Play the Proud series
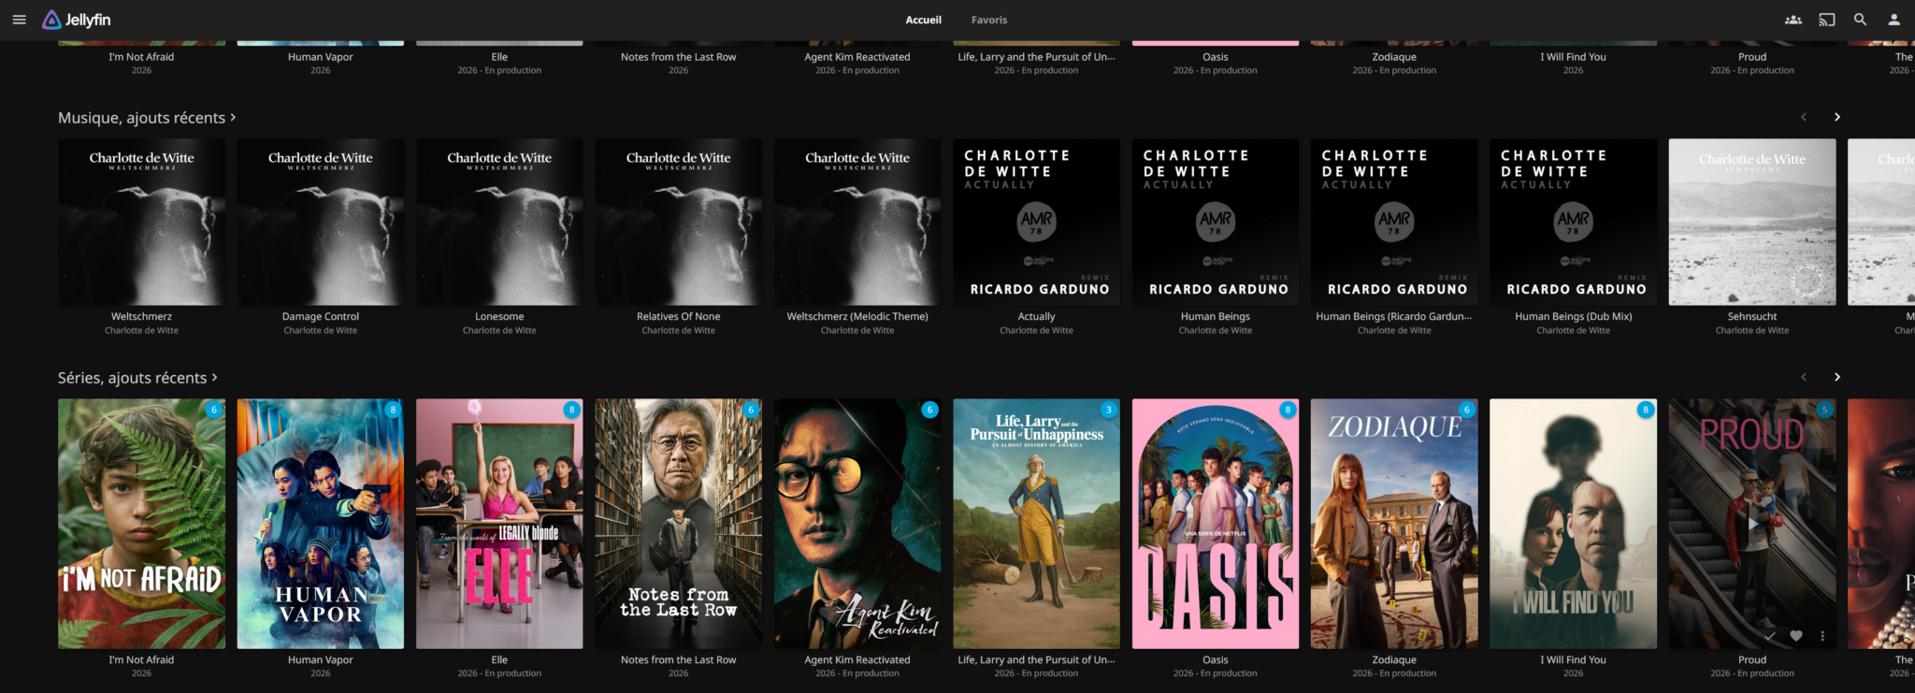Screen dimensions: 1915x693 pyautogui.click(x=1752, y=524)
